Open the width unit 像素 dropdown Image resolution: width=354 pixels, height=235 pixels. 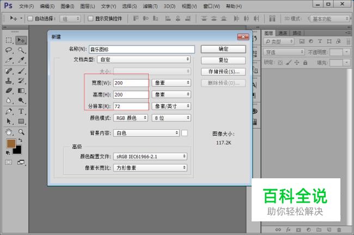[x=172, y=83]
